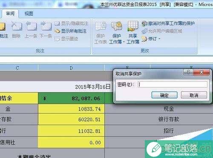
Task: Click the 更改 group dialog launcher
Action: click(x=196, y=53)
